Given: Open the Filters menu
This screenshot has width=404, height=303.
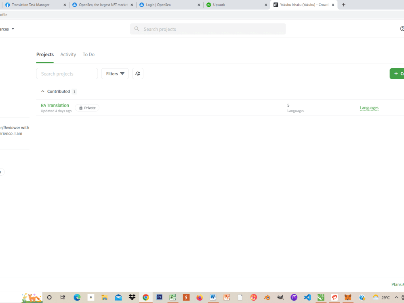Looking at the screenshot, I should coord(115,74).
